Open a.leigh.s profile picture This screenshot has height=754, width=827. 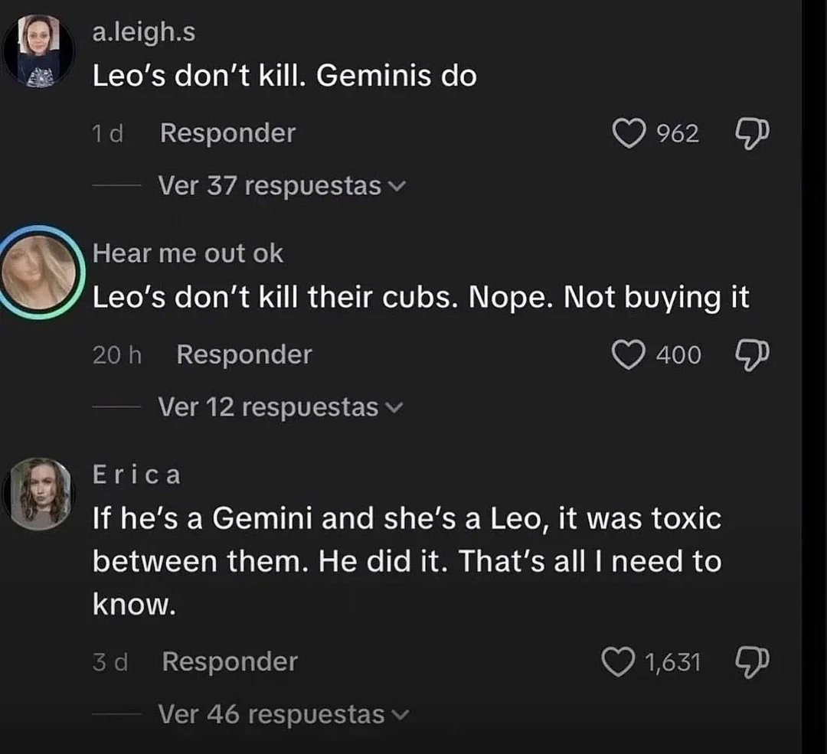pyautogui.click(x=38, y=51)
